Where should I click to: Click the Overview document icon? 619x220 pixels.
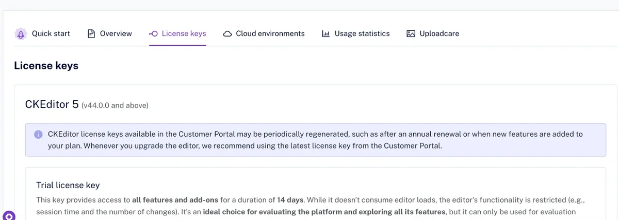click(x=91, y=34)
